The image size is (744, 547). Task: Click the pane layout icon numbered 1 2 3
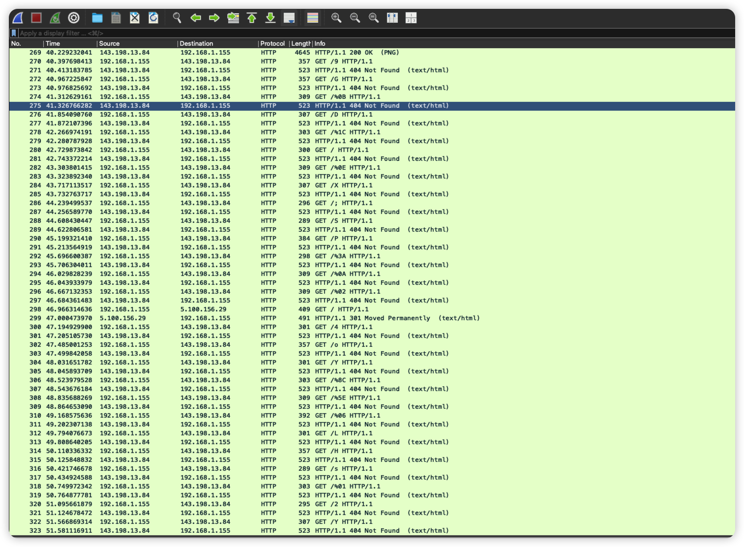point(411,18)
